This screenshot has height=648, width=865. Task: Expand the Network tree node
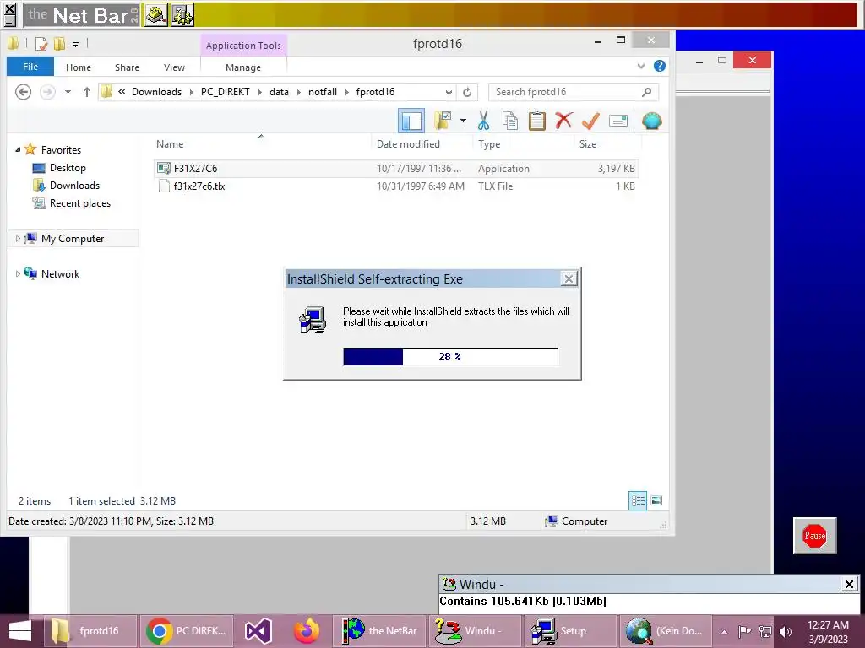18,273
